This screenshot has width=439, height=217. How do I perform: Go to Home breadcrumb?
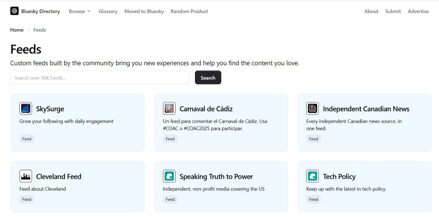[x=17, y=30]
